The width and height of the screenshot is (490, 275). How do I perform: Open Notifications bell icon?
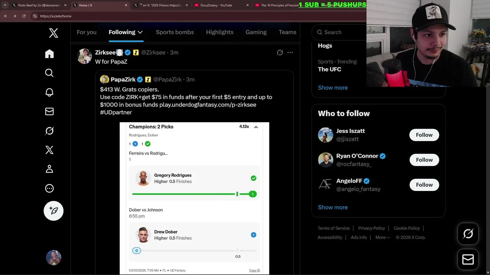point(49,92)
